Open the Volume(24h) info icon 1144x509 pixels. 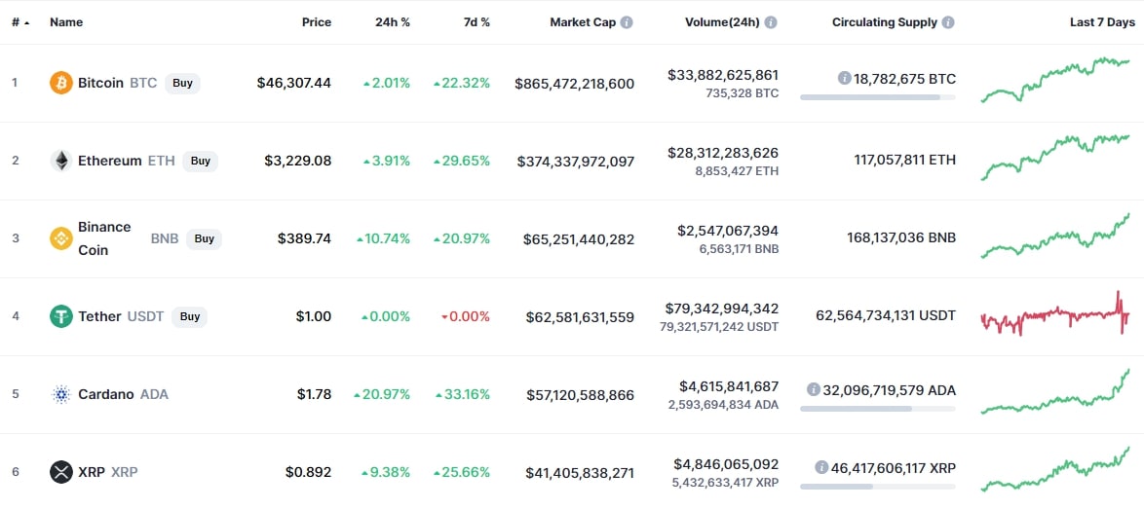pos(771,22)
